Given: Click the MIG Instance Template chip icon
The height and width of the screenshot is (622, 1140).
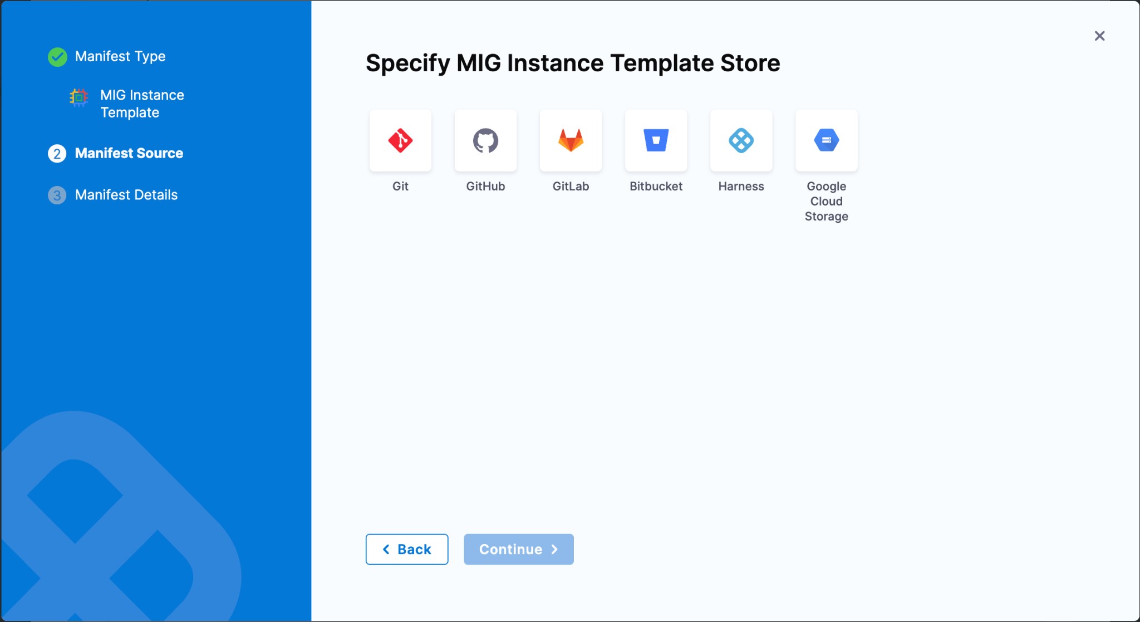Looking at the screenshot, I should [x=78, y=97].
